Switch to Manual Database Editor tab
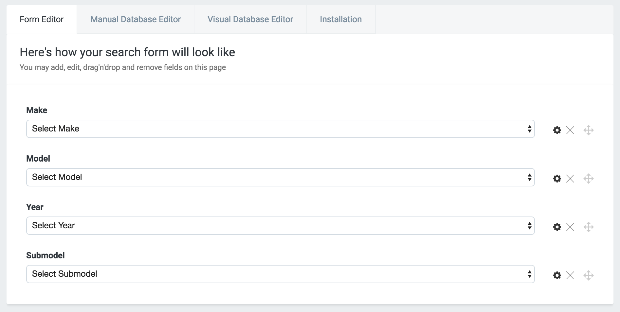620x312 pixels. coord(136,20)
